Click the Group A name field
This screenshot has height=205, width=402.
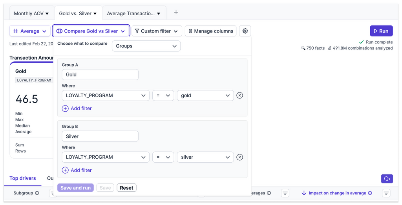click(x=100, y=74)
